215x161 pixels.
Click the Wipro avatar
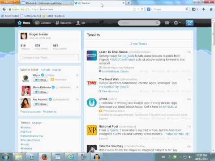[x=26, y=78]
